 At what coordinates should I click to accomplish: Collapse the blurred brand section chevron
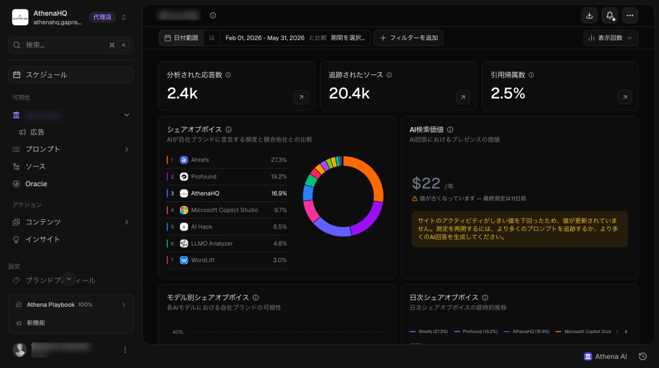pos(127,115)
